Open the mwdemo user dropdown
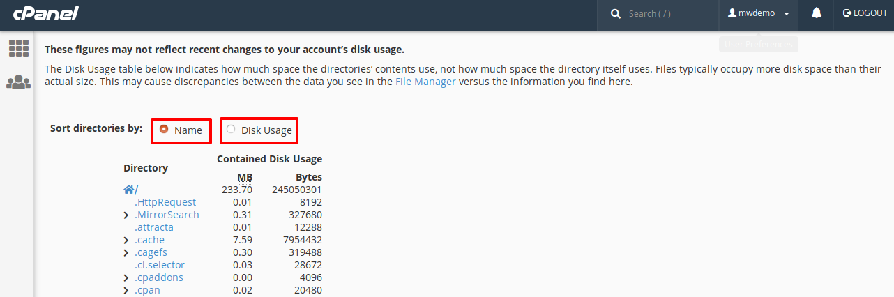Screen dimensions: 894x297 759,13
